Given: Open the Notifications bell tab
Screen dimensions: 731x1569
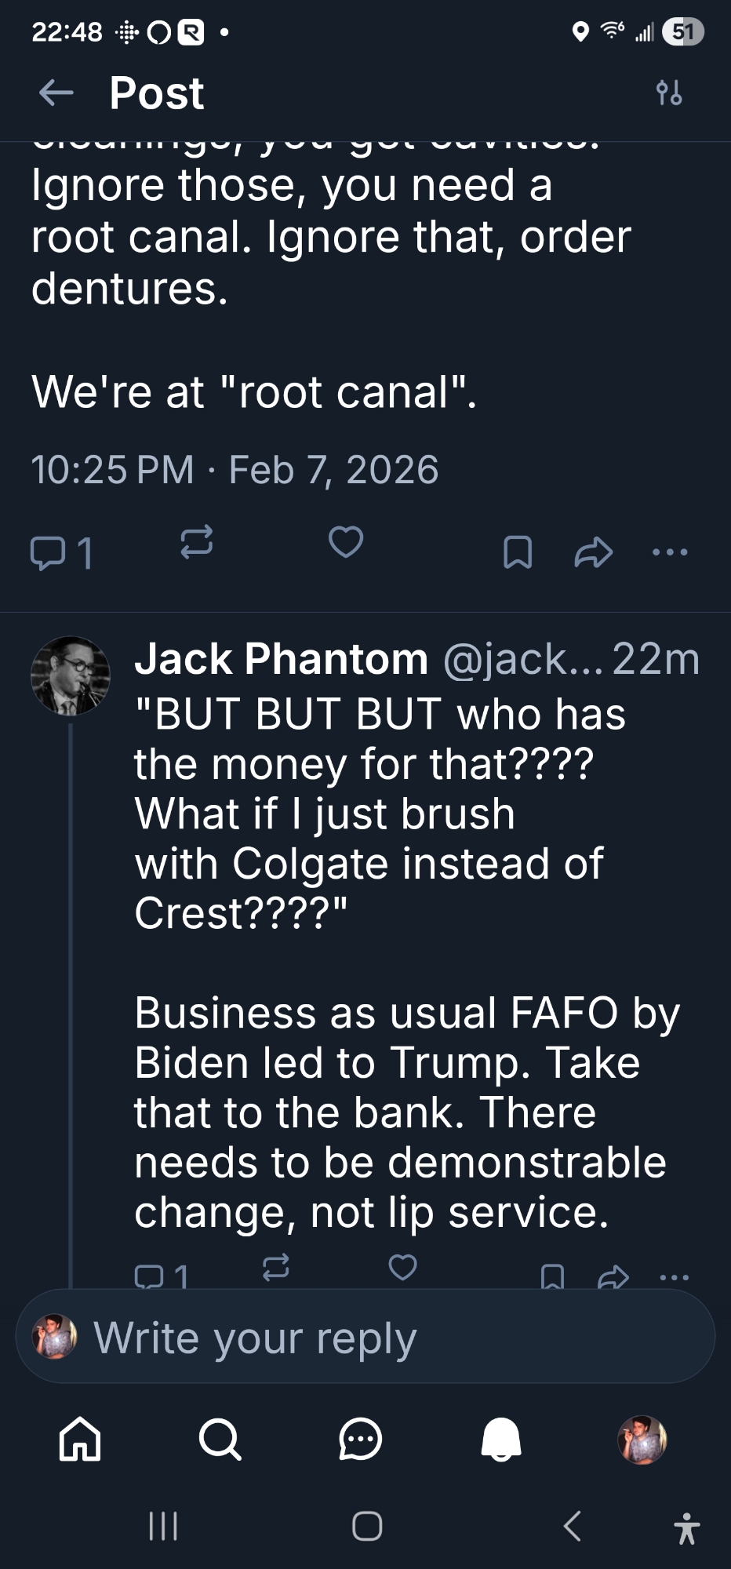Looking at the screenshot, I should pos(501,1440).
